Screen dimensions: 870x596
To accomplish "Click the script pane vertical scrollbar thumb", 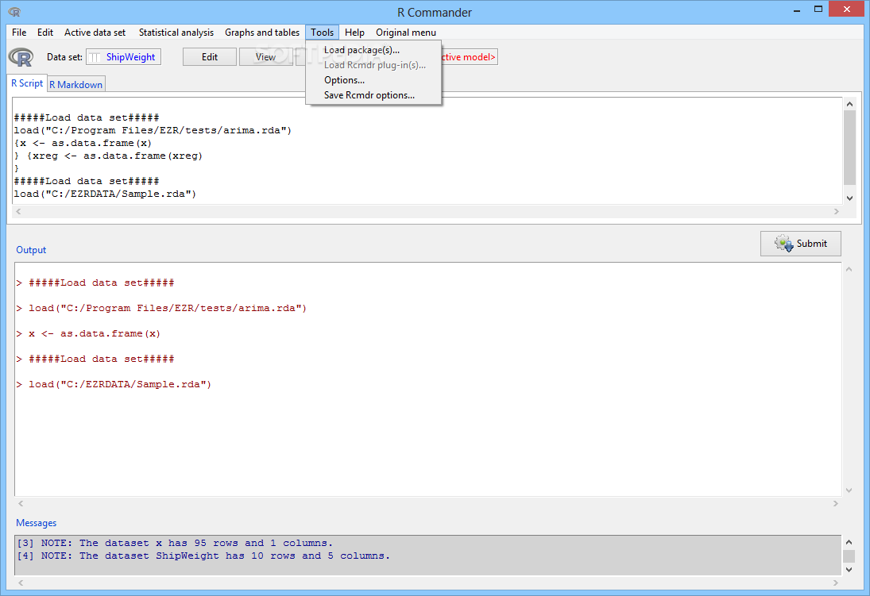I will tap(849, 148).
